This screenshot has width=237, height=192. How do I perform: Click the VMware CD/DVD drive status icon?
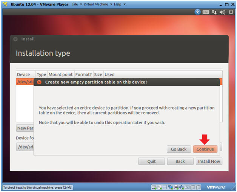click(160, 187)
